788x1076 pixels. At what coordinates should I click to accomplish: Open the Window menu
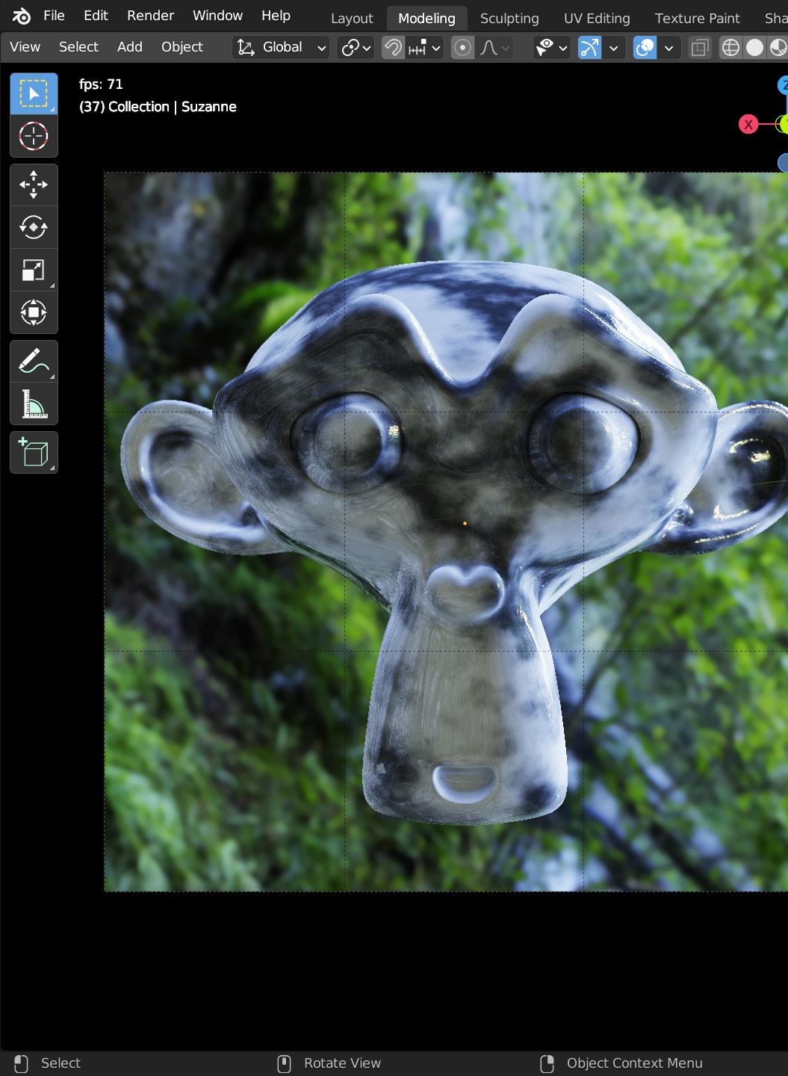[217, 16]
